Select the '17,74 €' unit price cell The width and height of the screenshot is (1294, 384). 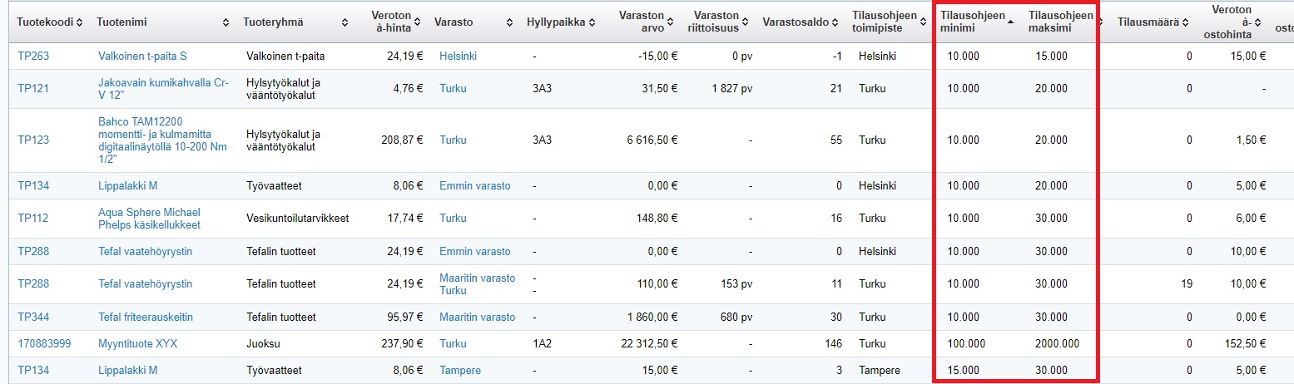click(405, 219)
